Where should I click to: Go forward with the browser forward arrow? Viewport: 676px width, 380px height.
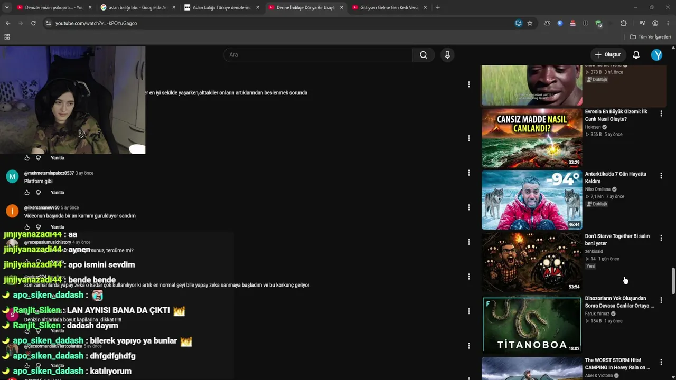pyautogui.click(x=21, y=23)
